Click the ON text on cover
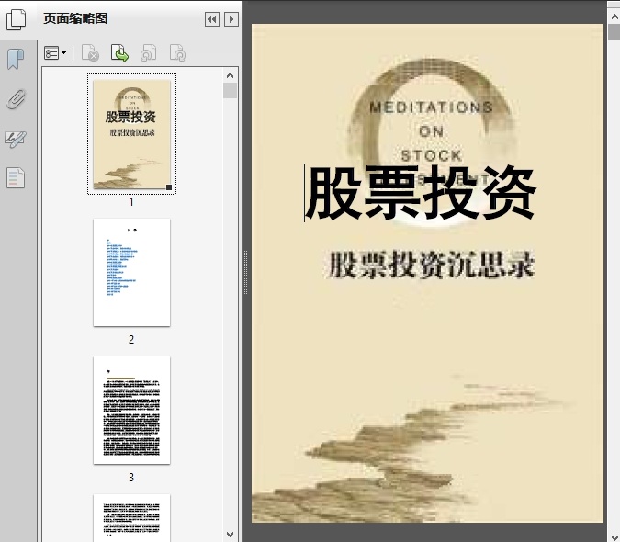Viewport: 620px width, 542px height. 432,131
